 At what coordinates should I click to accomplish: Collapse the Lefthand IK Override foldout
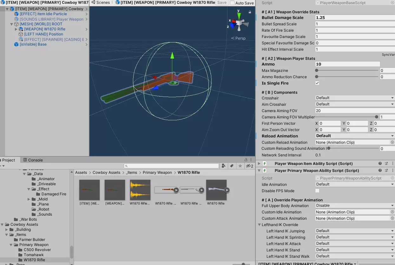point(259,225)
